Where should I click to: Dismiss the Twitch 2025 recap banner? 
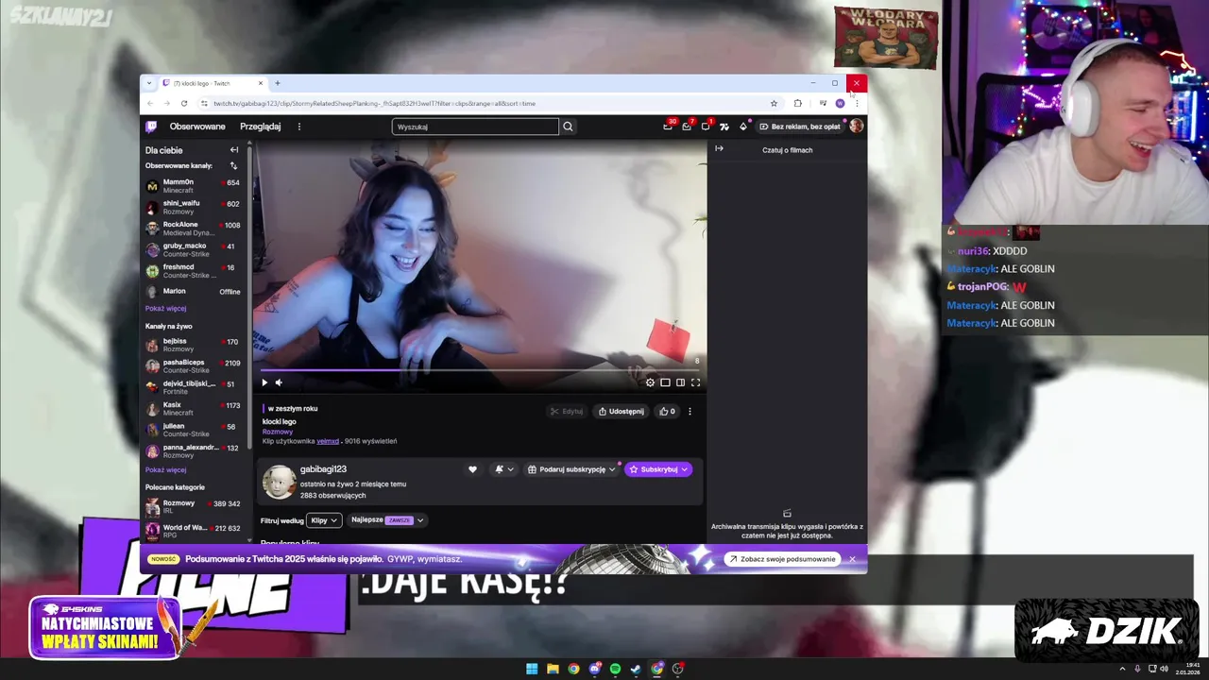(852, 559)
